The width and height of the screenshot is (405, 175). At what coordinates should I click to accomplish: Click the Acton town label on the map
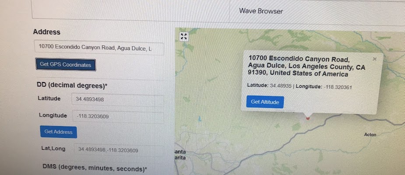click(370, 135)
